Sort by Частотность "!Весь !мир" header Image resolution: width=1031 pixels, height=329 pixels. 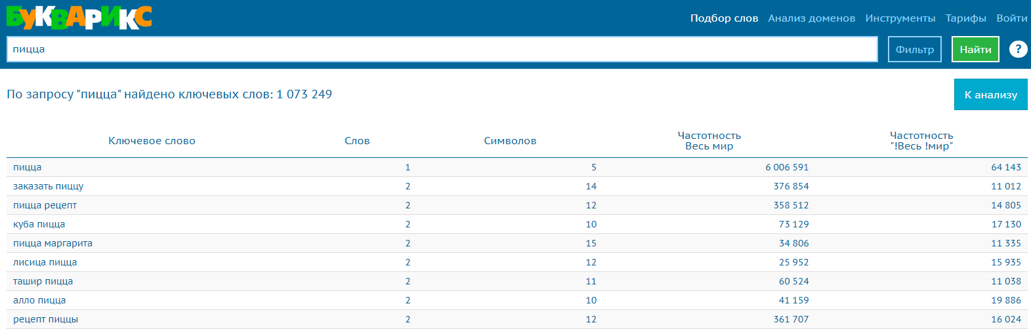921,141
